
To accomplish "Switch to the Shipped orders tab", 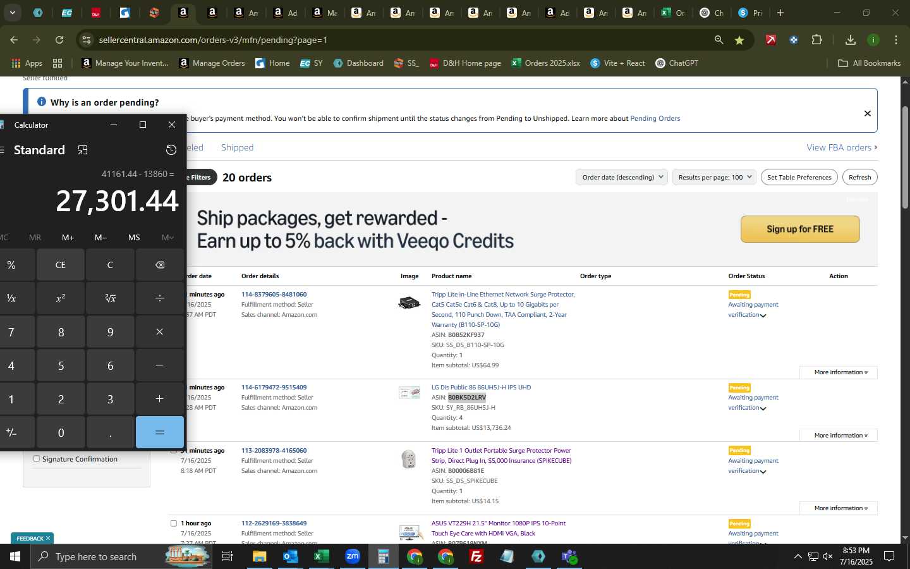I will click(237, 147).
